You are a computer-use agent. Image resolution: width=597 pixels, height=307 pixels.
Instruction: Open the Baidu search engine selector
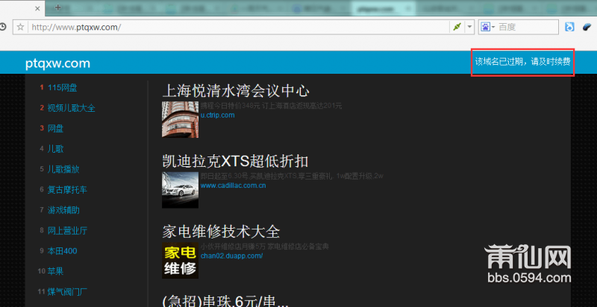click(487, 27)
